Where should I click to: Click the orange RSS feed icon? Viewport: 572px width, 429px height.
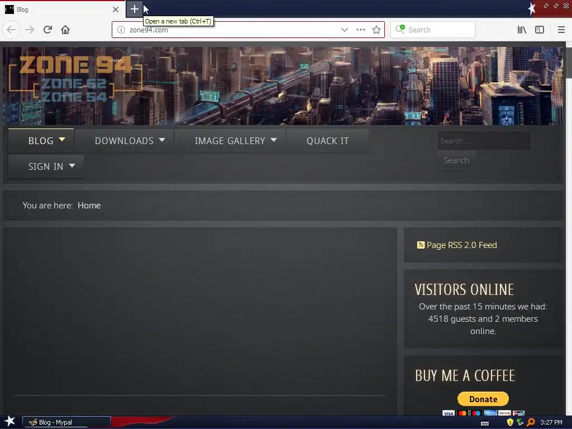tap(421, 245)
